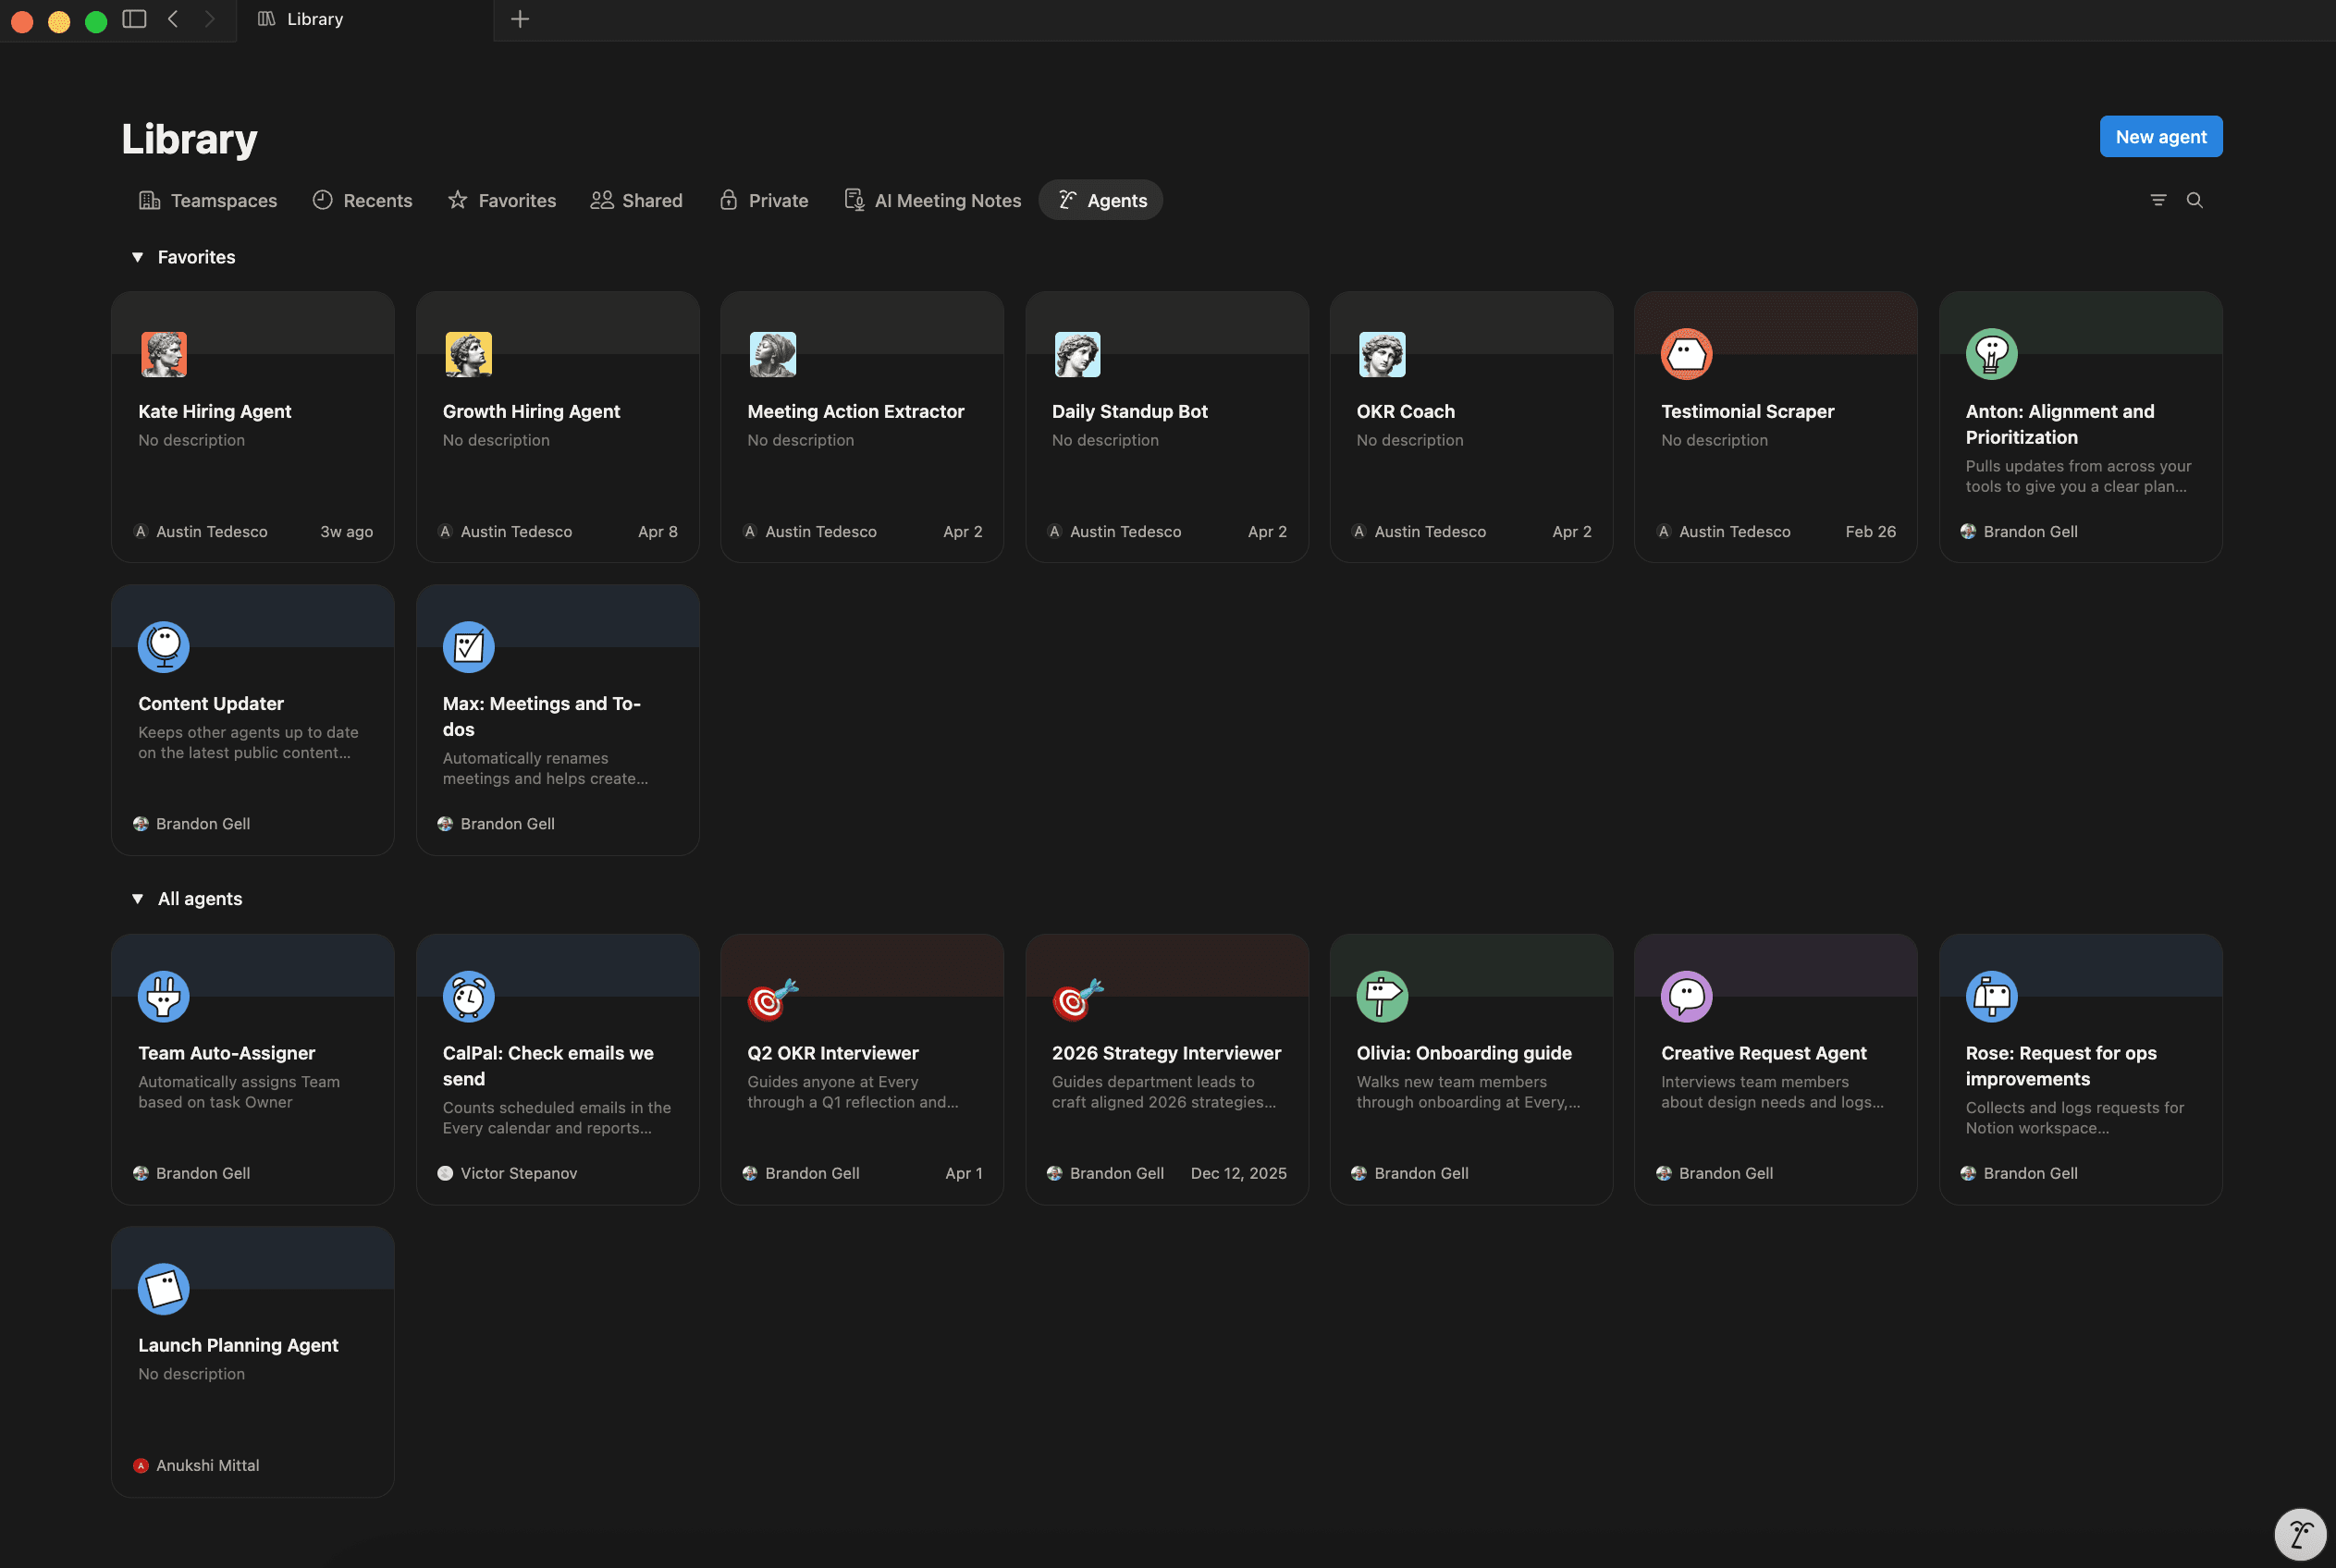2336x1568 pixels.
Task: Click the Feb 26 date on Testimonial Scraper
Action: [x=1870, y=532]
